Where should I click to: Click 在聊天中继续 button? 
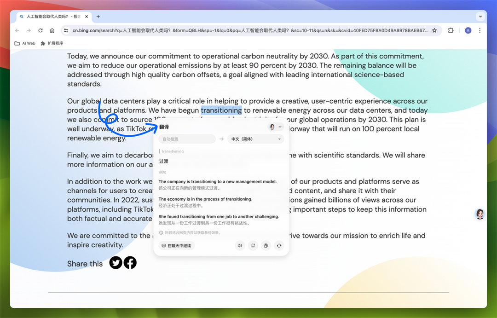pyautogui.click(x=177, y=246)
